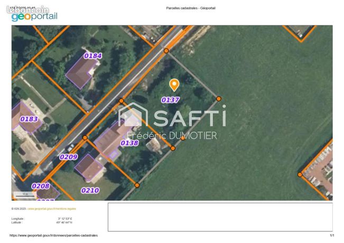Viewport: 344px width, 243px height.
Task: Select parcel label 0138
Action: point(129,143)
